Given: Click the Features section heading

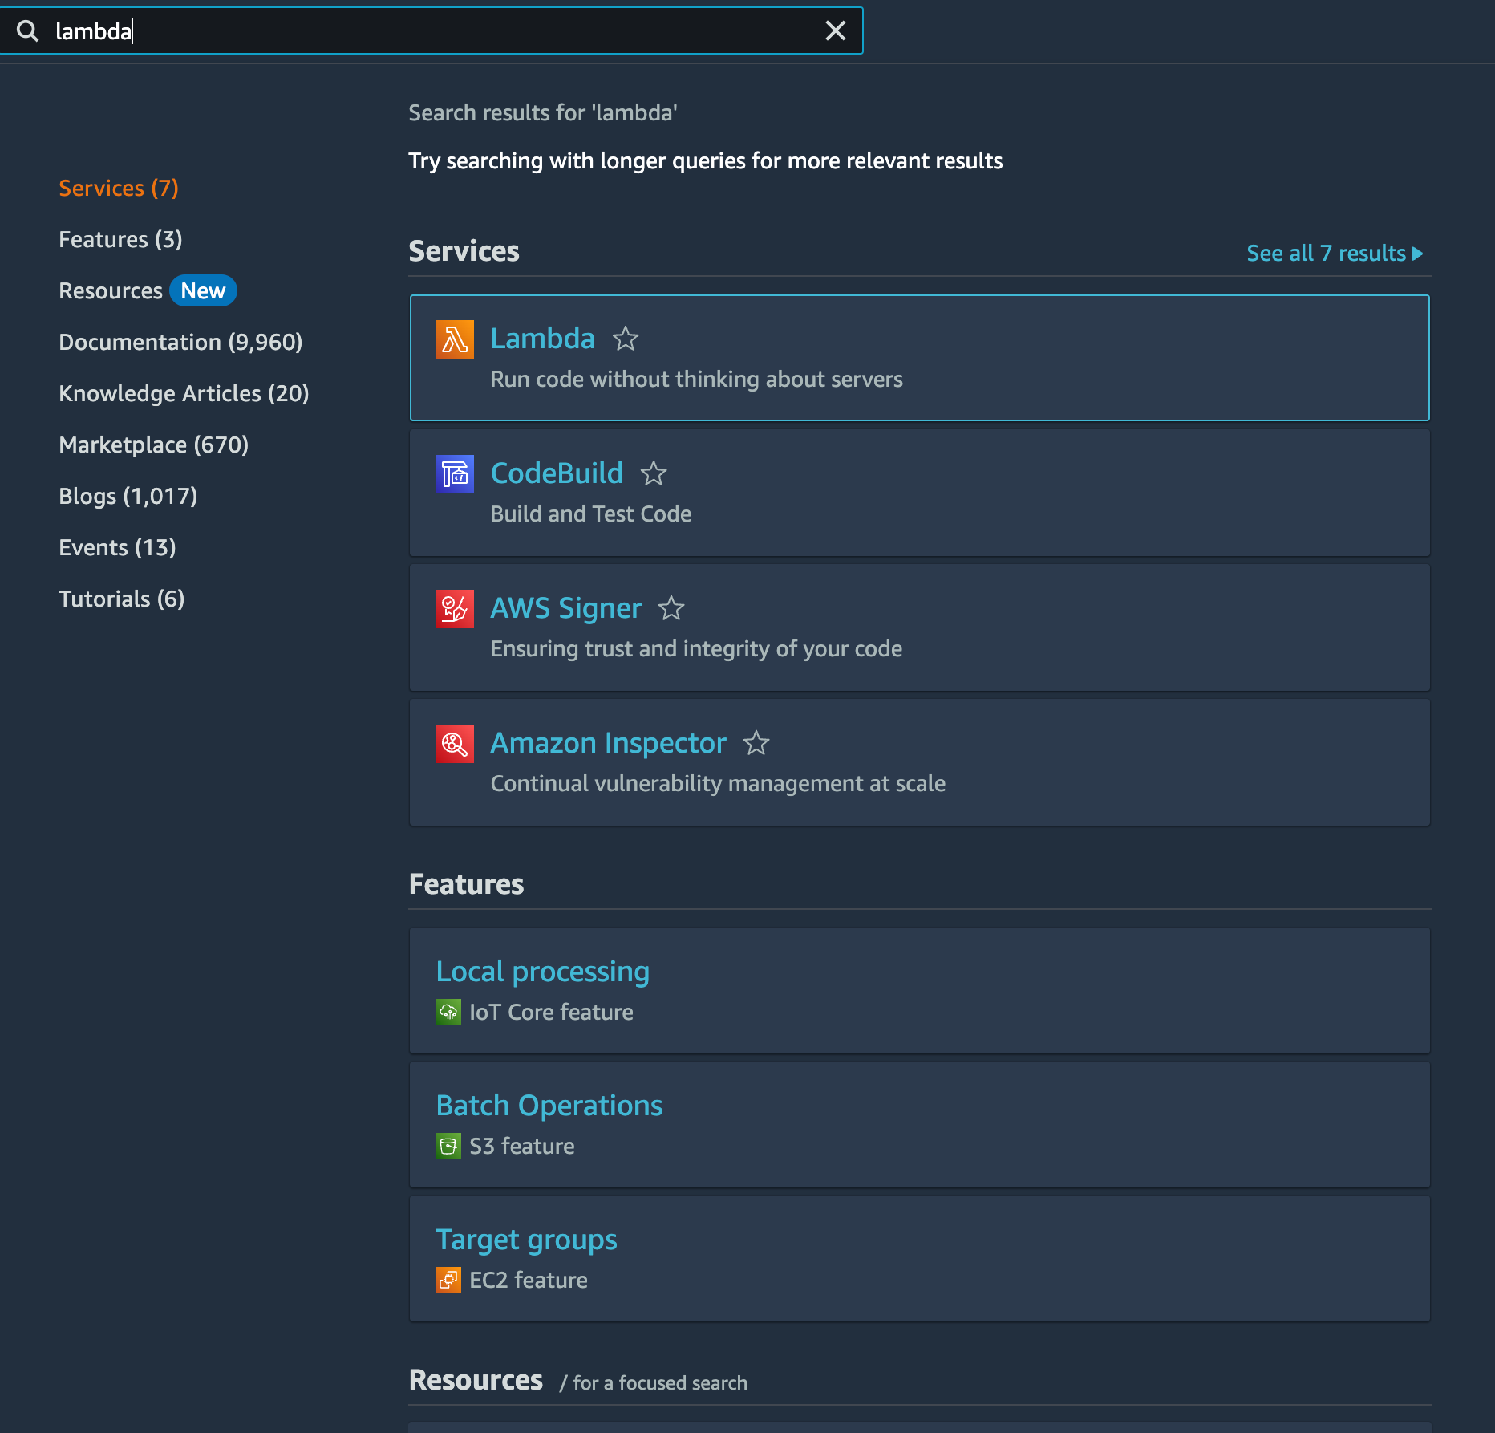Looking at the screenshot, I should pyautogui.click(x=466, y=884).
